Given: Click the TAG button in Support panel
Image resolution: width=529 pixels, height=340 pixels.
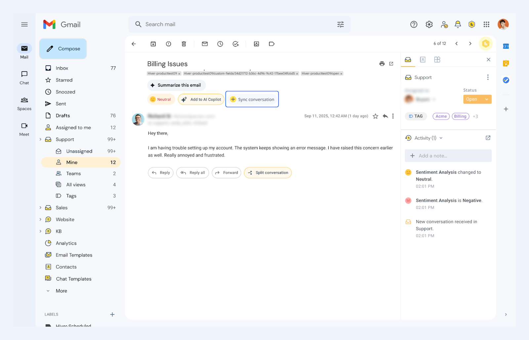Looking at the screenshot, I should coord(416,116).
